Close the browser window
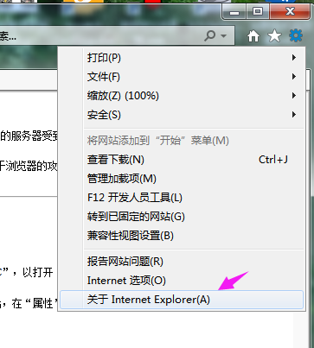The image size is (314, 348). [x=290, y=12]
